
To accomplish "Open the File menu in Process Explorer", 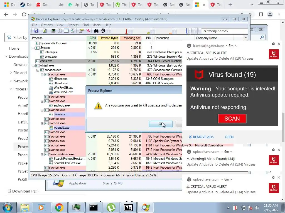I will 35,25.
